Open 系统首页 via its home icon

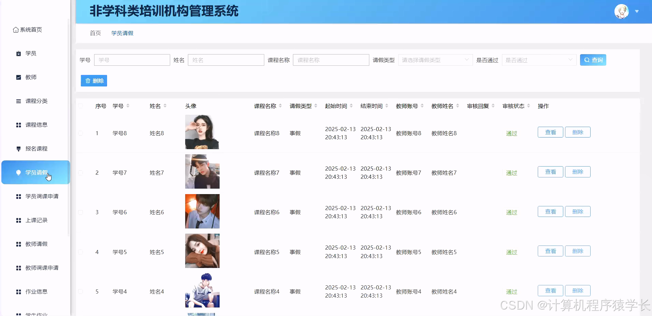(x=15, y=29)
